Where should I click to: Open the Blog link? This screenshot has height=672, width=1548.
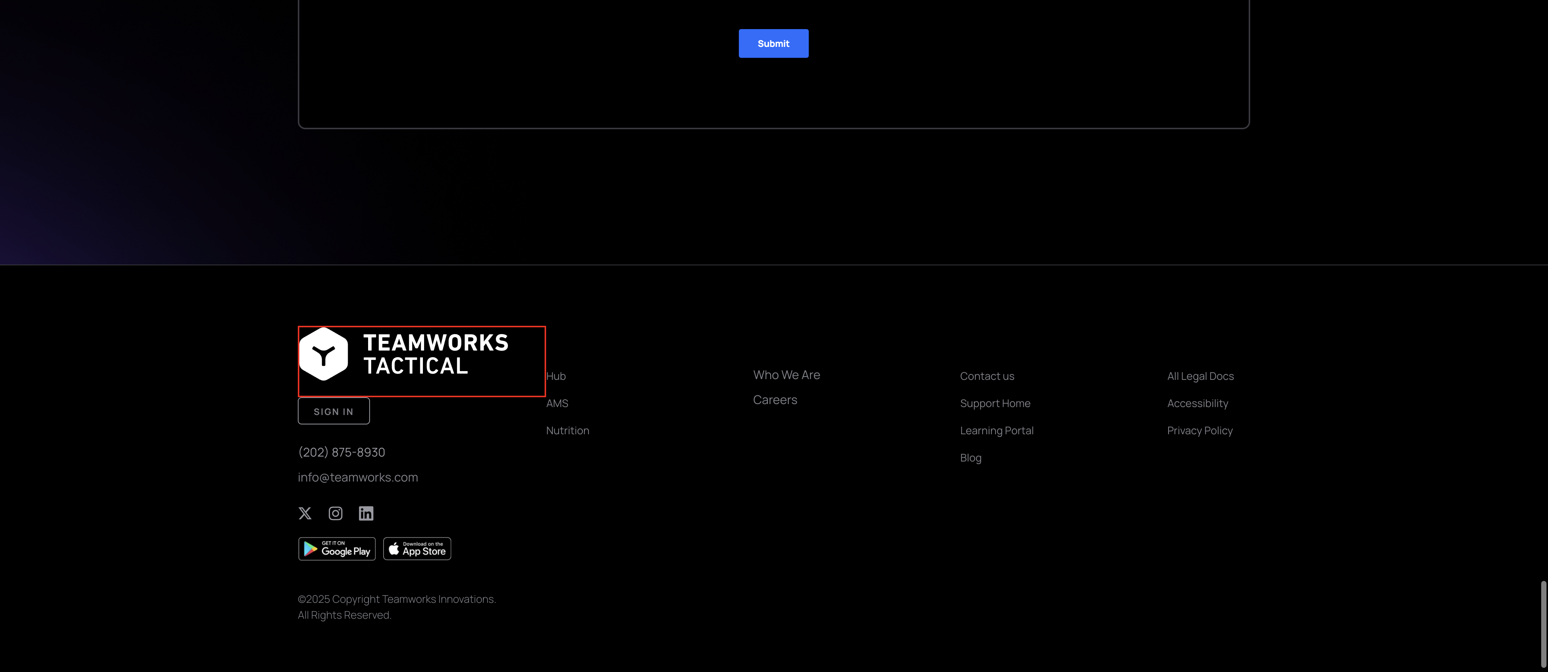[x=971, y=457]
